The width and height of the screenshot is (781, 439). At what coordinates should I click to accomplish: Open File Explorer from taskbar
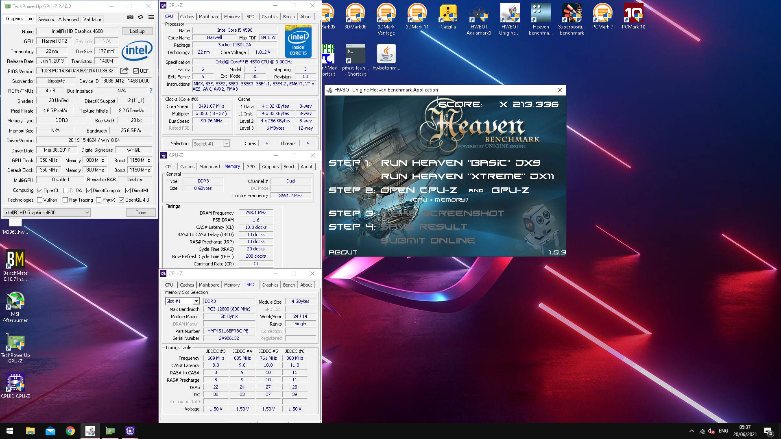pos(30,431)
